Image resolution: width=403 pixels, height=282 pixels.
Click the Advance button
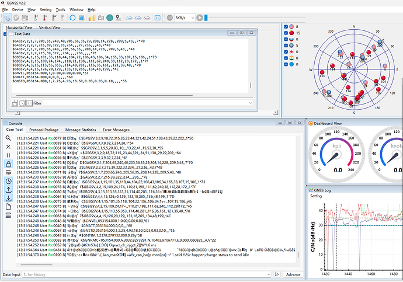[x=293, y=274]
